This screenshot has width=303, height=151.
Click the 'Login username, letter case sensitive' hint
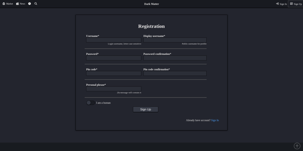tap(125, 44)
